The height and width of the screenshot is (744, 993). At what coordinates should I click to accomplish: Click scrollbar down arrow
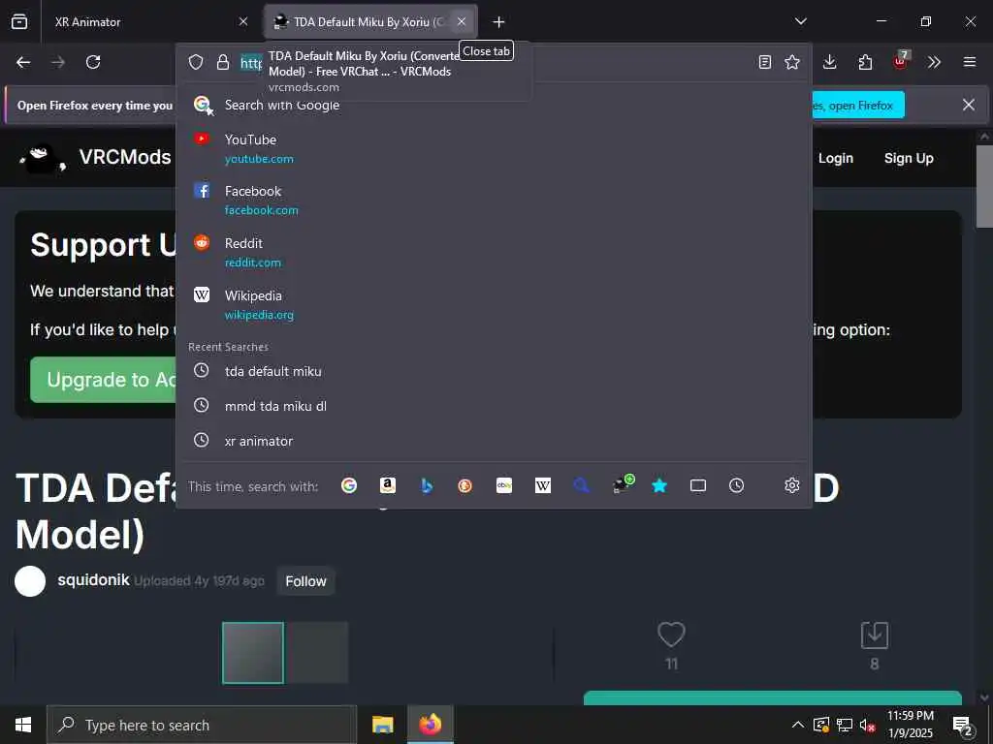[984, 697]
